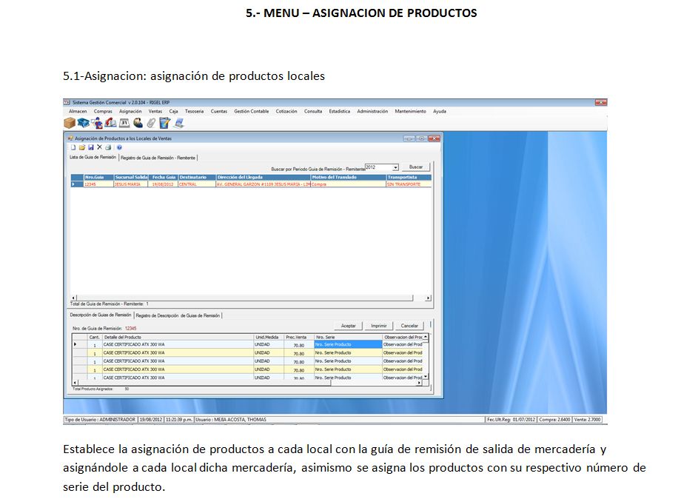The image size is (698, 499).
Task: Click the X delete icon in window toolbar
Action: 99,147
